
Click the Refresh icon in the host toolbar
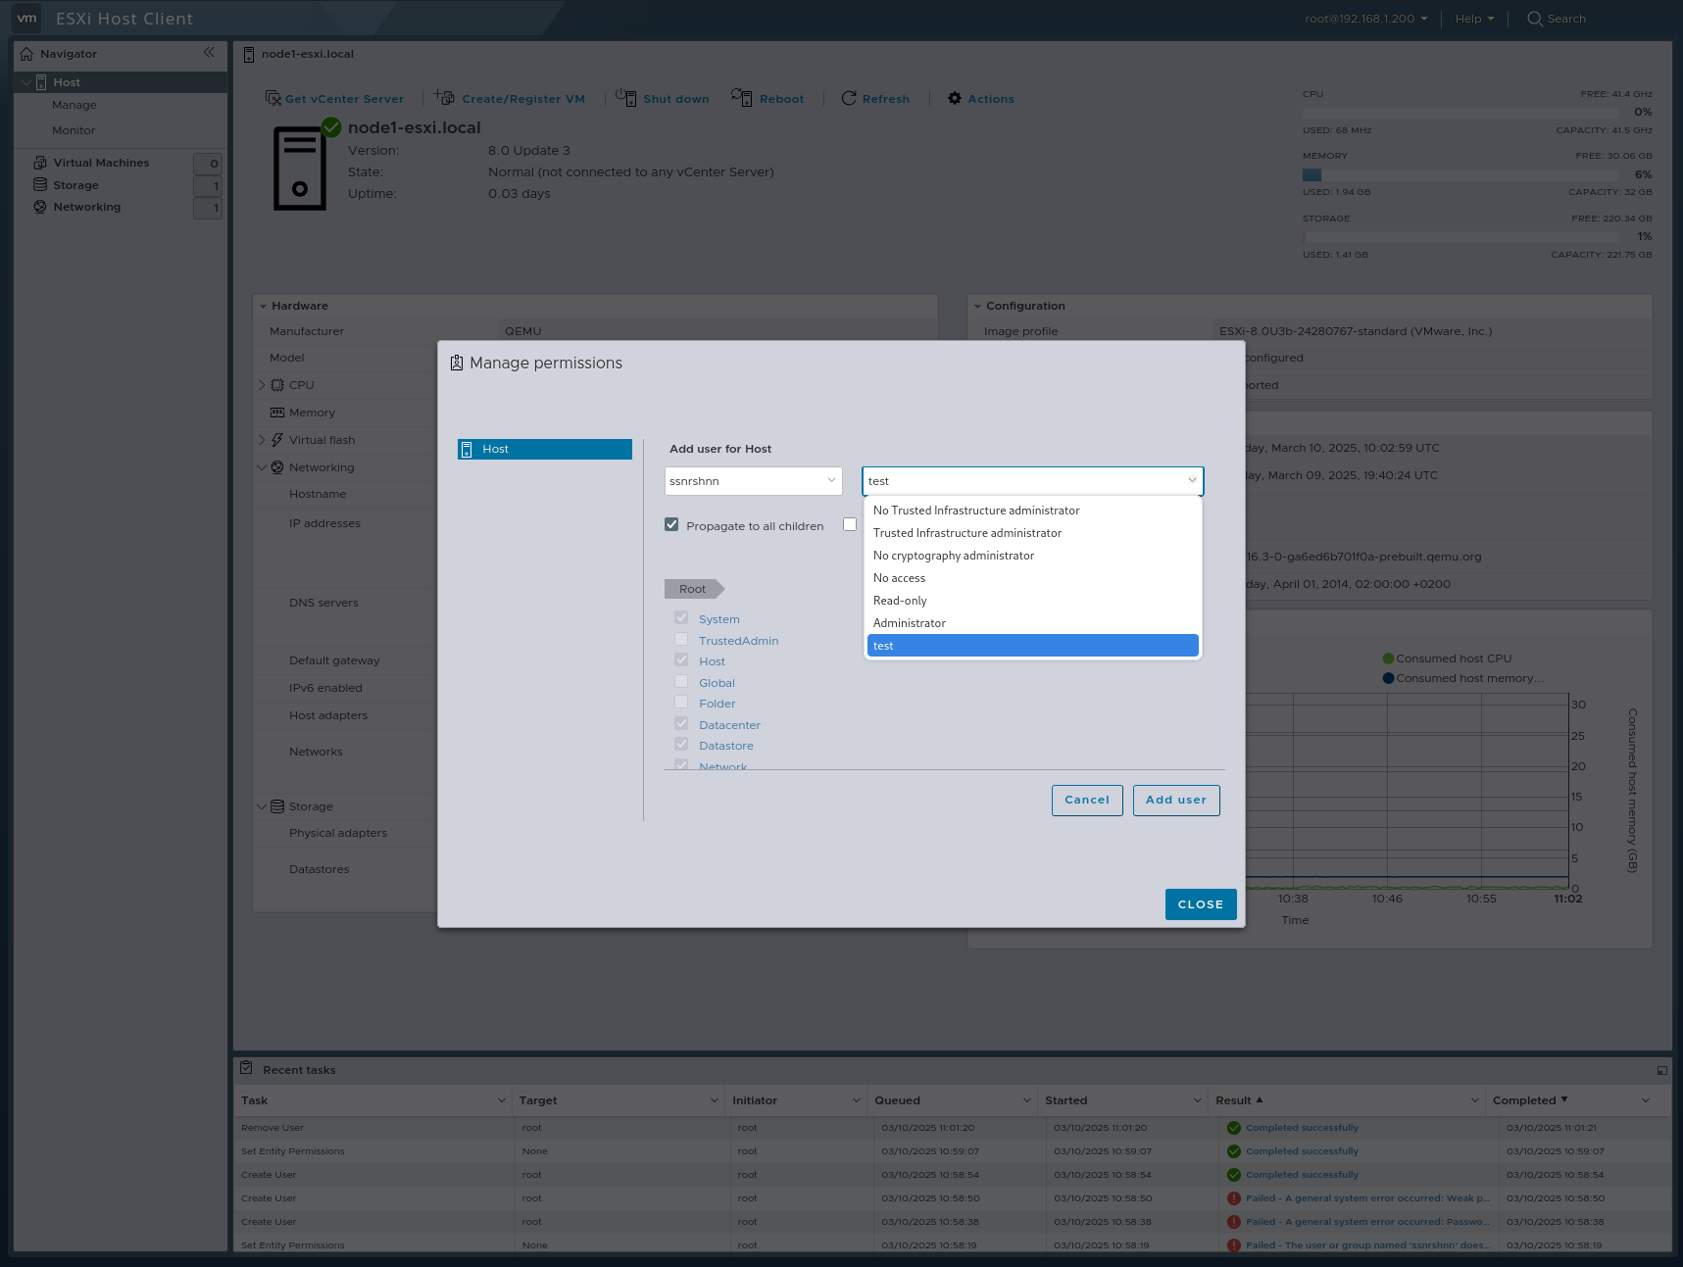[849, 98]
